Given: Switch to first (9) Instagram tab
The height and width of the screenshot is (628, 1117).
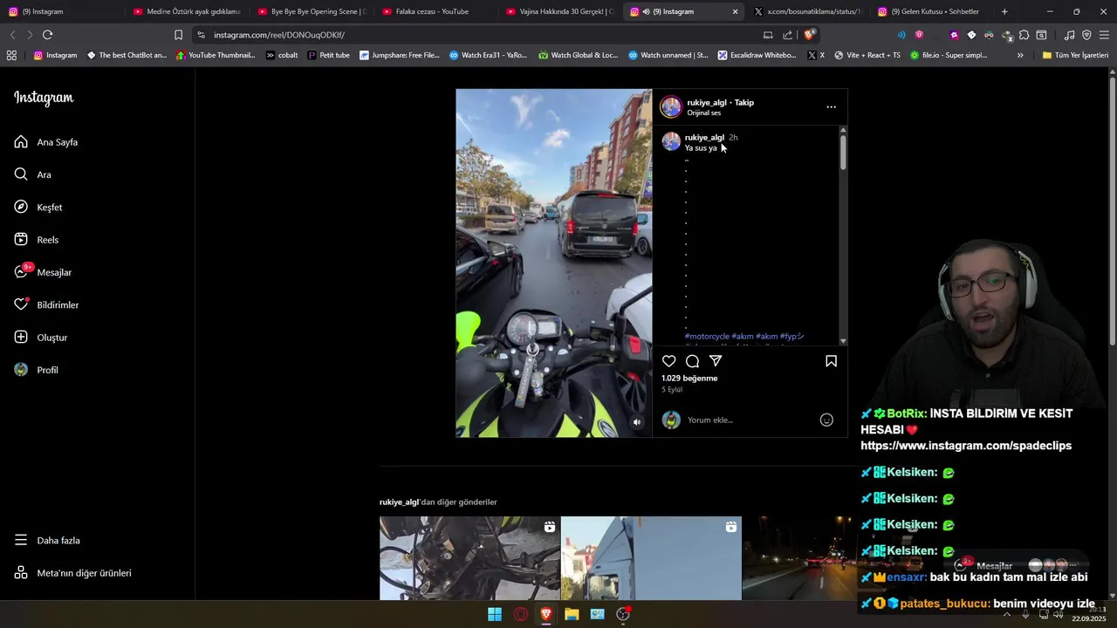Looking at the screenshot, I should [63, 11].
